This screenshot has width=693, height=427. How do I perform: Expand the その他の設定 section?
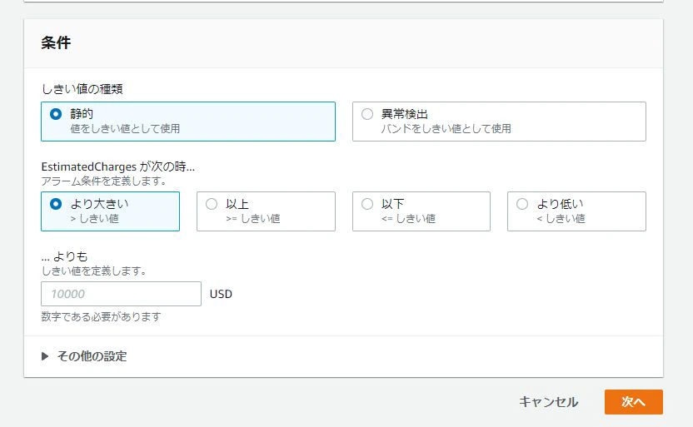coord(84,356)
